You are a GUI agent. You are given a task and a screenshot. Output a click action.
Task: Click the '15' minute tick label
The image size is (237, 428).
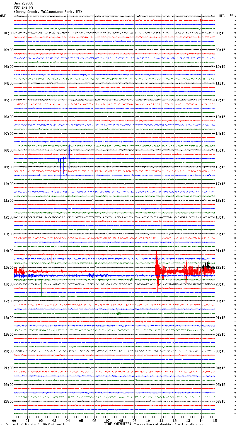(215, 420)
